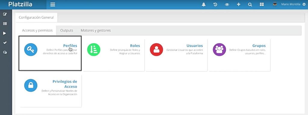Click the red person icon for Usuarios
This screenshot has width=308, height=115.
click(156, 50)
